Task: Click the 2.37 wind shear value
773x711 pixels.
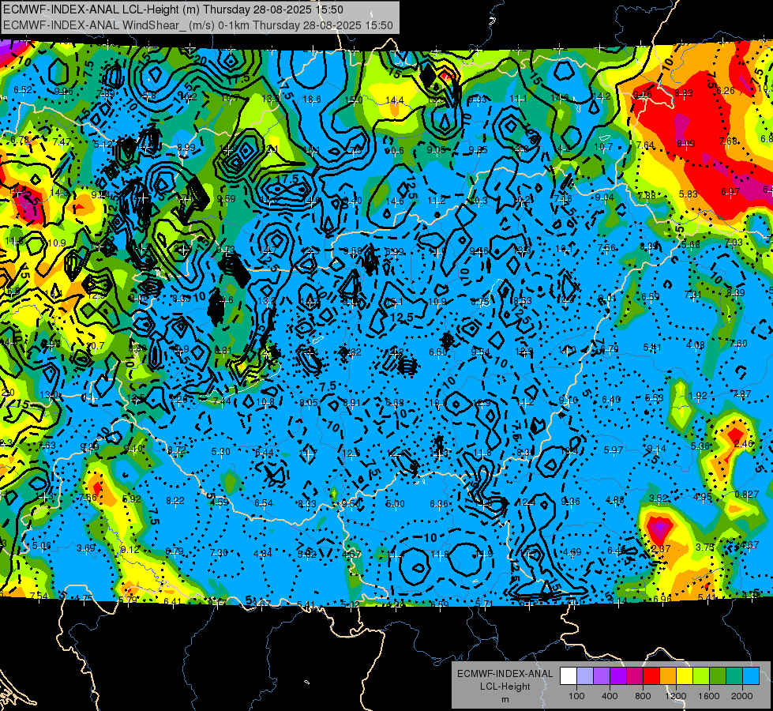Action: coord(661,549)
